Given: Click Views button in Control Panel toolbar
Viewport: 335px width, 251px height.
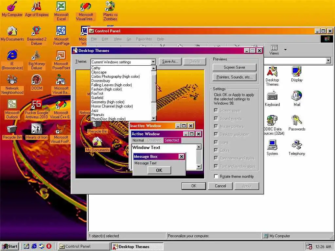Looking at the screenshot, I should tap(274, 50).
